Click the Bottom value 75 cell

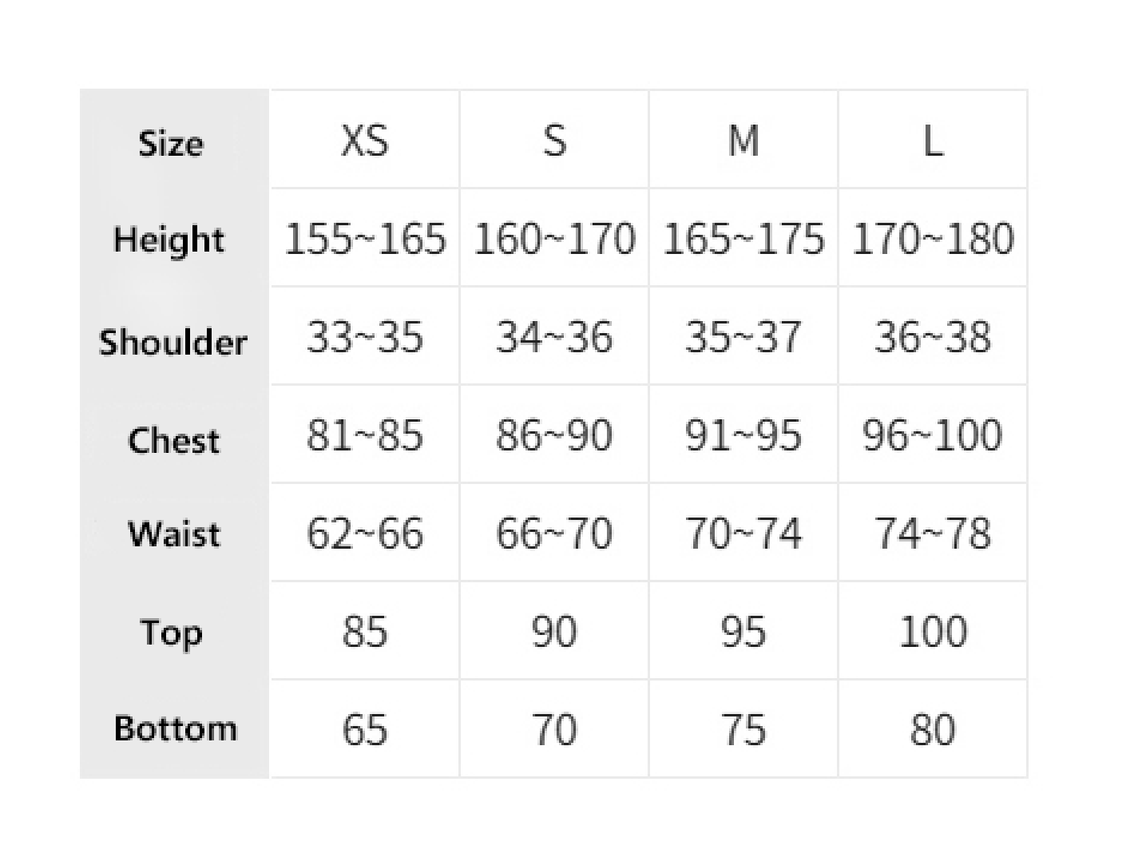pyautogui.click(x=743, y=730)
